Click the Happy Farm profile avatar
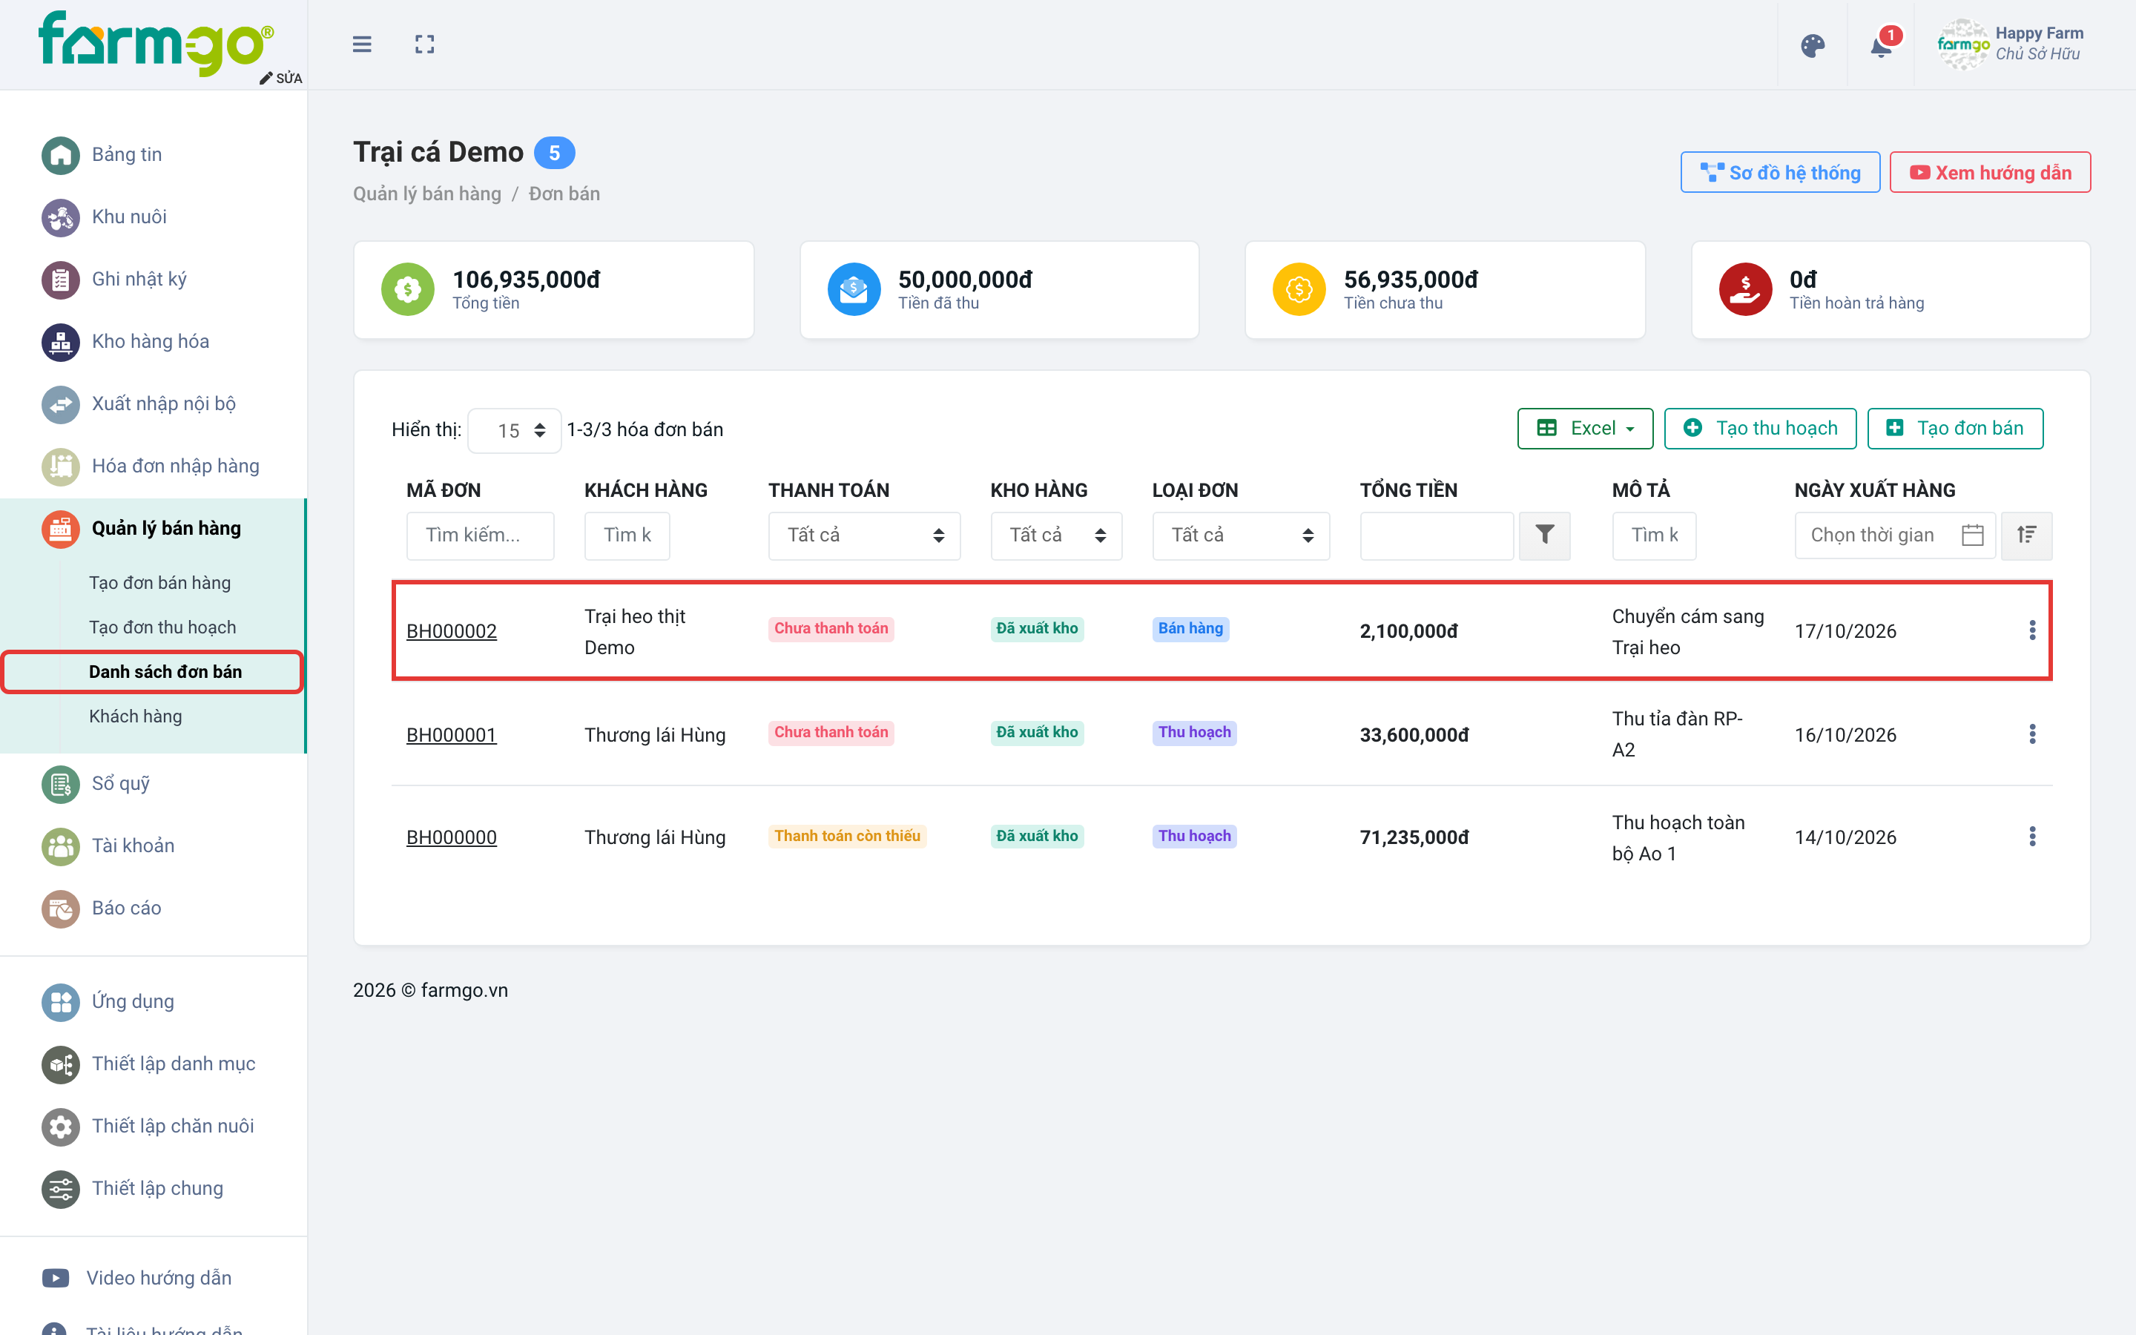The height and width of the screenshot is (1335, 2136). tap(1962, 44)
